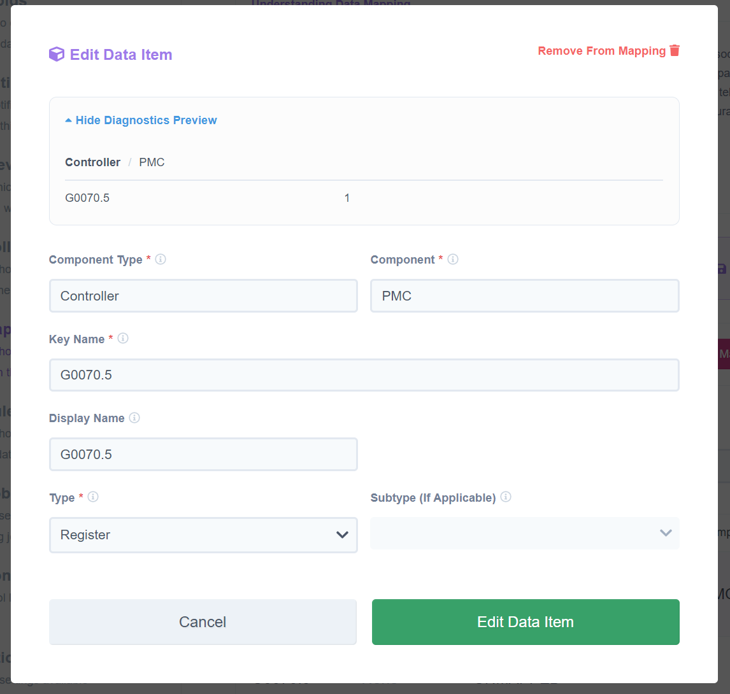
Task: Click the cube icon next to Edit Data Item
Action: tap(57, 55)
